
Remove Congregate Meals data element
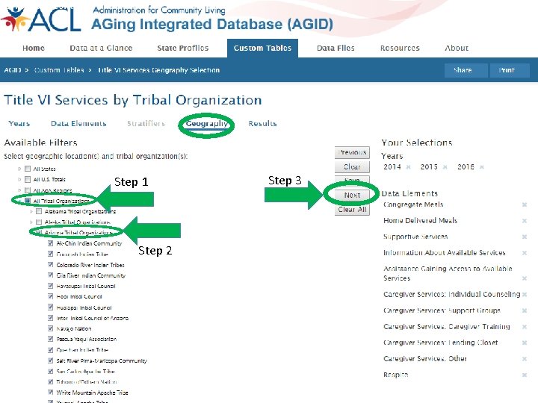525,205
